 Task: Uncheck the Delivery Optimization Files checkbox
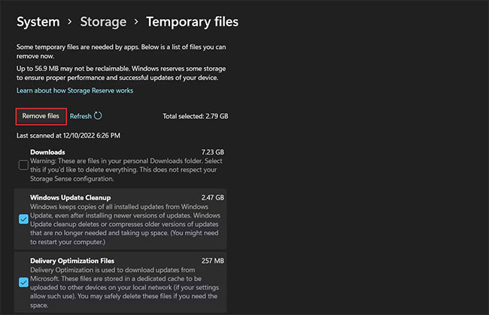pos(24,283)
